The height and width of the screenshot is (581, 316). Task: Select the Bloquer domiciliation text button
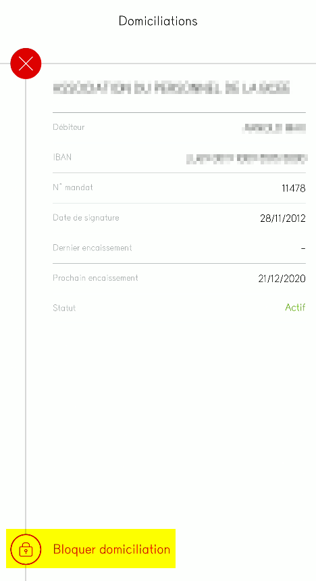click(x=111, y=549)
